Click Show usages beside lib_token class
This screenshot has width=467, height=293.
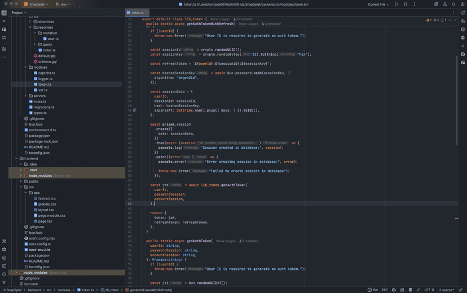(x=220, y=19)
